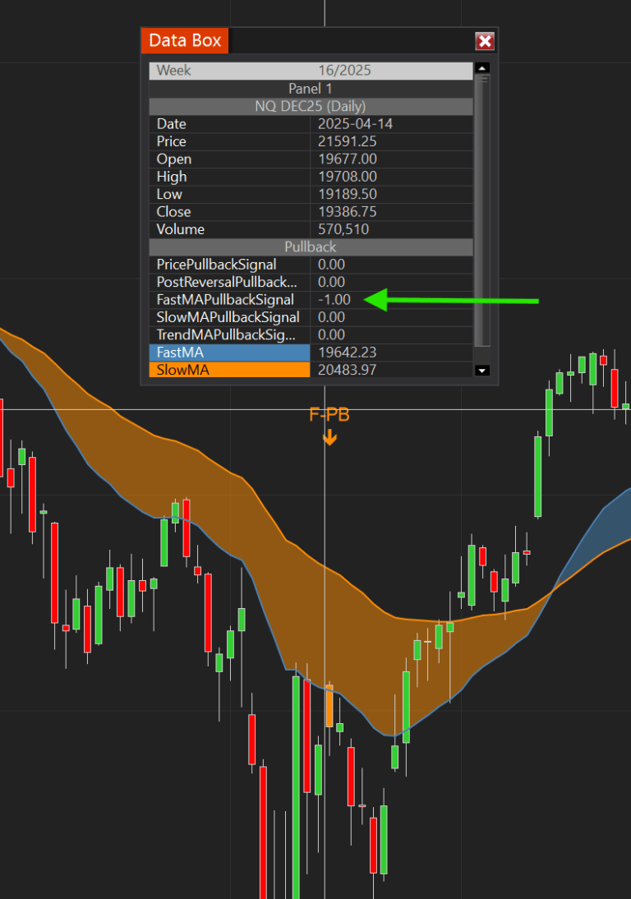Close the Data Box window
631x899 pixels.
click(485, 41)
